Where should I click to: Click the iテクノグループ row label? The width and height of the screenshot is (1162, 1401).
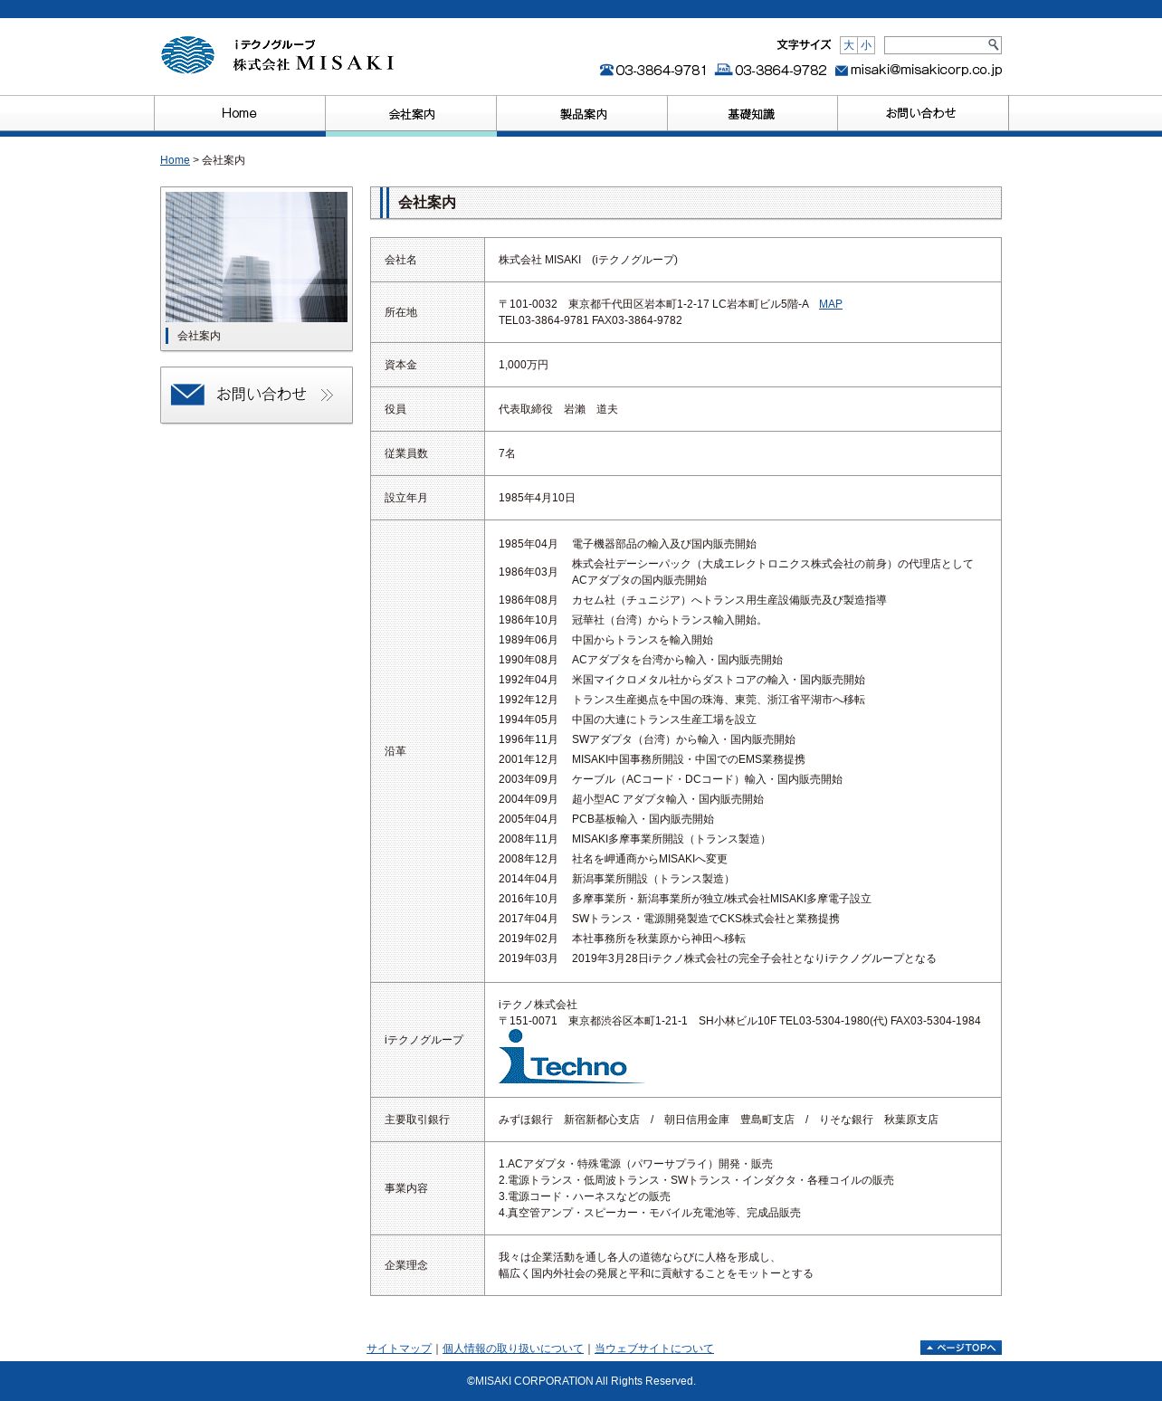tap(424, 1040)
